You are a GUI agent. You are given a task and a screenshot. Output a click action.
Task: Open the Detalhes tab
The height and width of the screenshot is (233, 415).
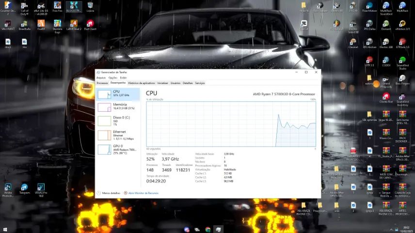point(188,83)
